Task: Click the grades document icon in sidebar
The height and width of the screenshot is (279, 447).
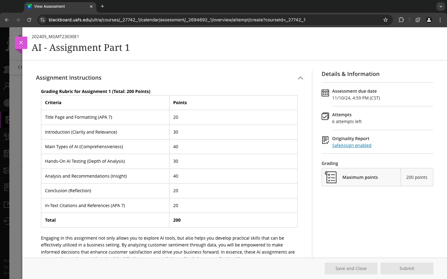Action: [x=6, y=187]
